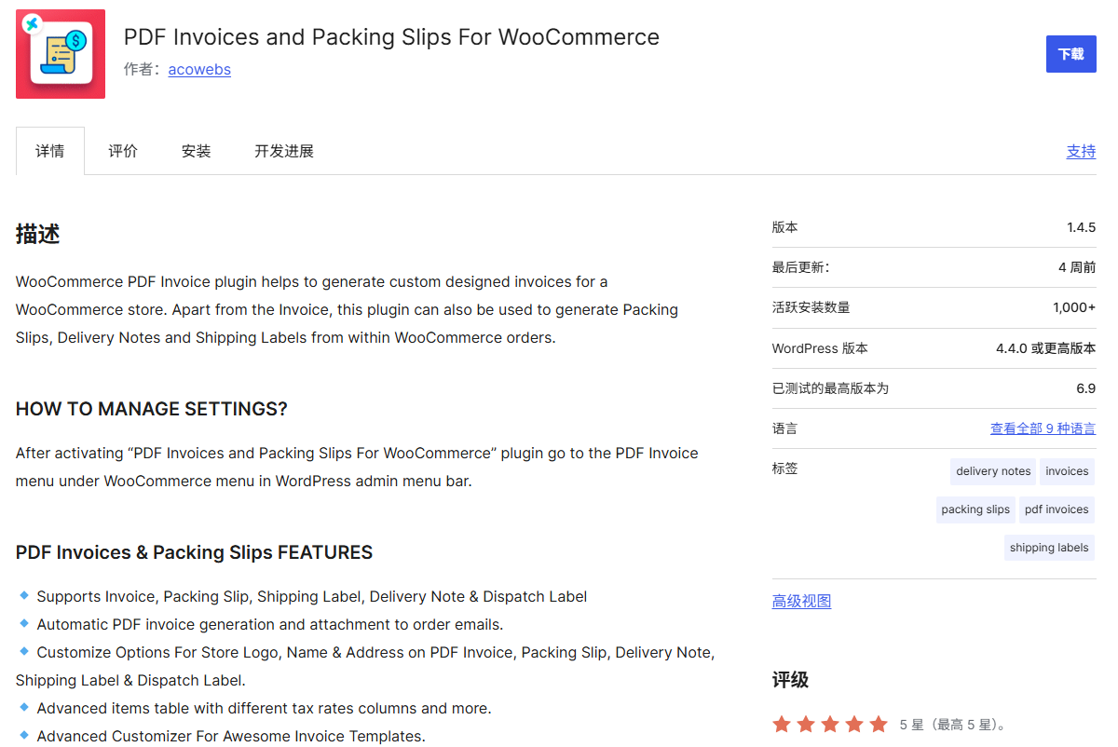Image resolution: width=1118 pixels, height=747 pixels.
Task: Click the second rating star
Action: (x=806, y=723)
